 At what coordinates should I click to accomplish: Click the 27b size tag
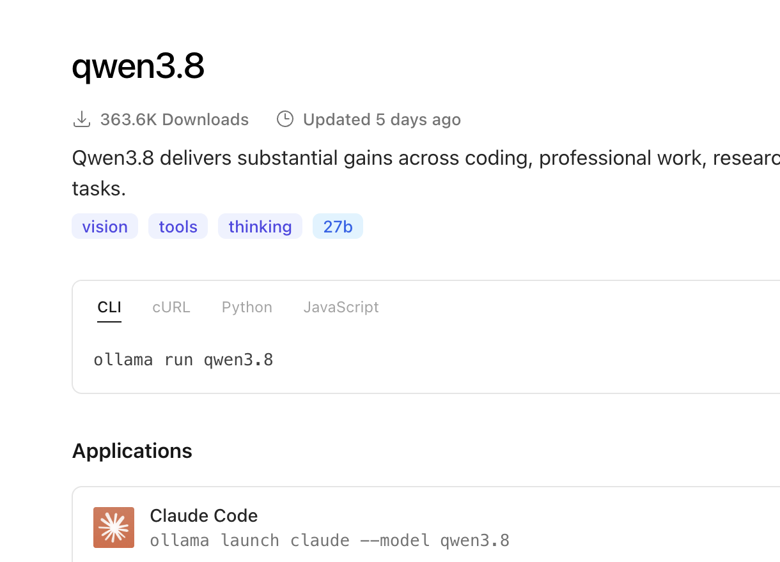click(x=338, y=226)
